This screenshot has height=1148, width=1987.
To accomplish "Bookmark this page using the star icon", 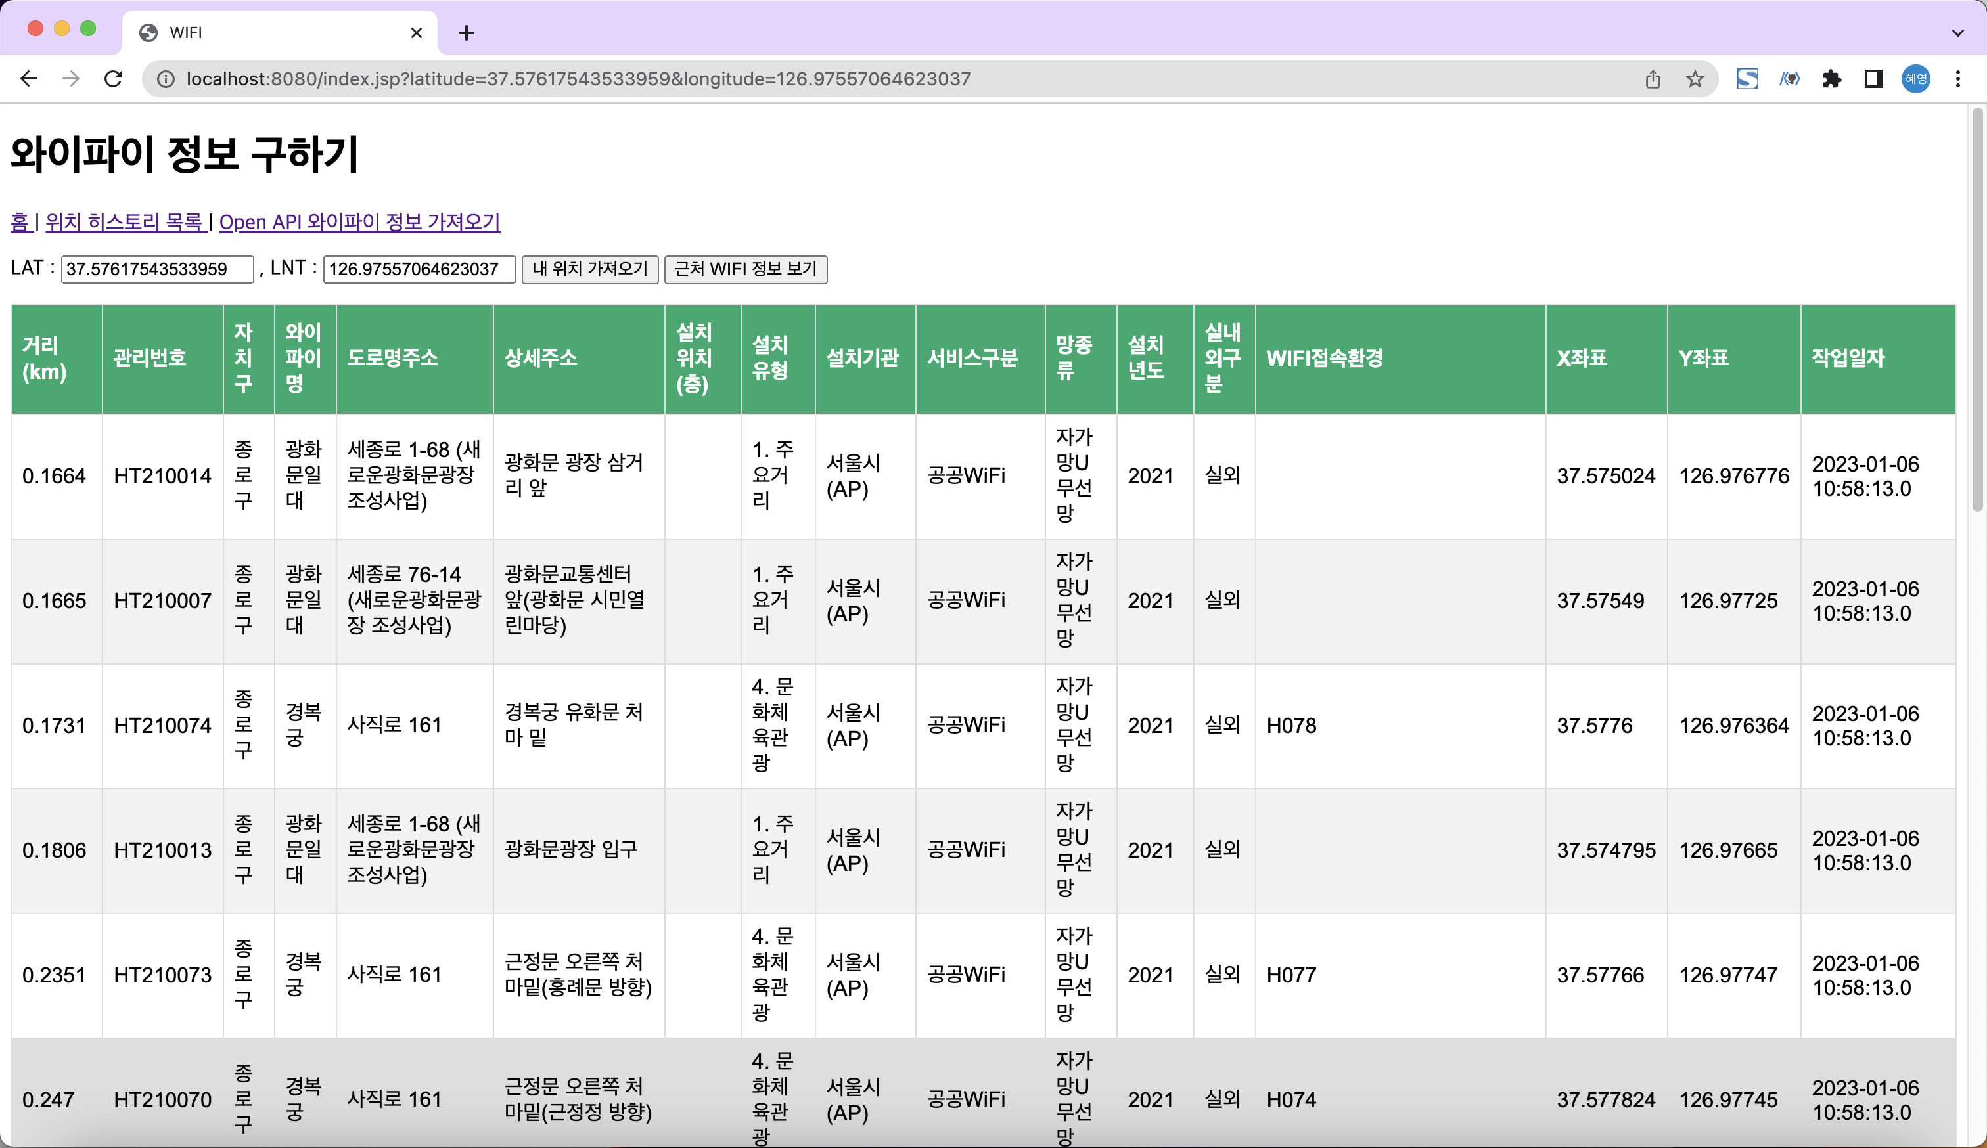I will click(x=1694, y=79).
